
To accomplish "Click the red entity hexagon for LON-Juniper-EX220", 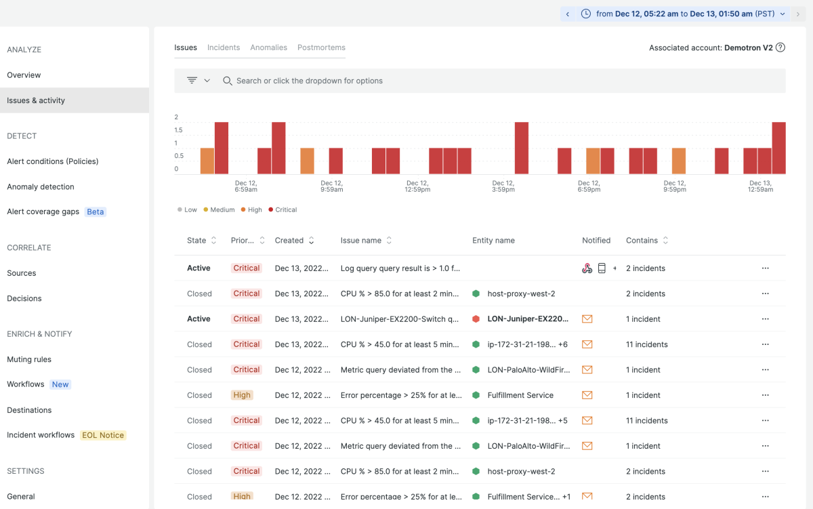I will pyautogui.click(x=476, y=319).
